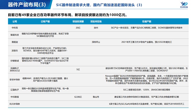
Task: Click the 20亿 investment cell
Action: [x=78, y=28]
